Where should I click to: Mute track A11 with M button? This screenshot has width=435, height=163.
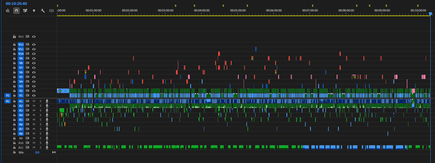pyautogui.click(x=34, y=147)
